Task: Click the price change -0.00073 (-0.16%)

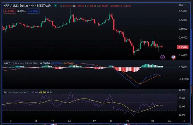Action: coord(121,6)
